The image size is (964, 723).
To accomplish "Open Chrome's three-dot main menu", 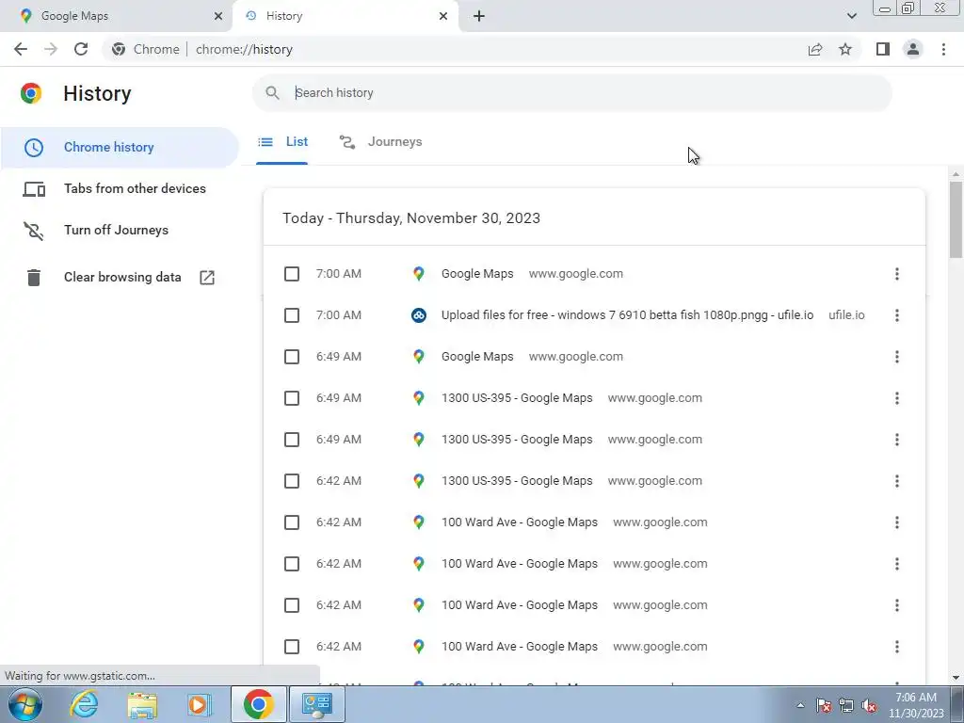I will click(943, 49).
